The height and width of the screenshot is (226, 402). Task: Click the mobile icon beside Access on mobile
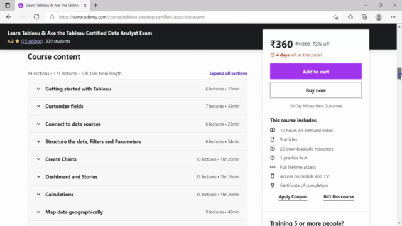point(273,176)
